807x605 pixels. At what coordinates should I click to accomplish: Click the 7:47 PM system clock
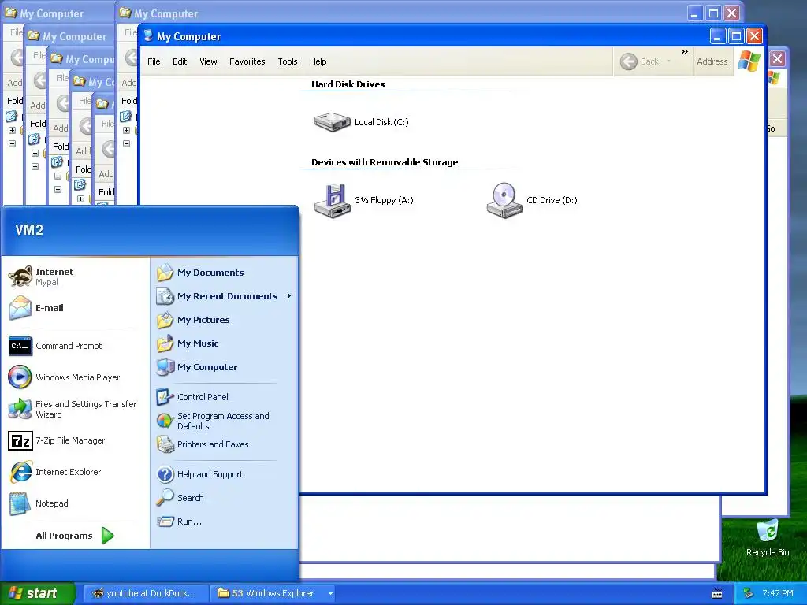click(778, 594)
